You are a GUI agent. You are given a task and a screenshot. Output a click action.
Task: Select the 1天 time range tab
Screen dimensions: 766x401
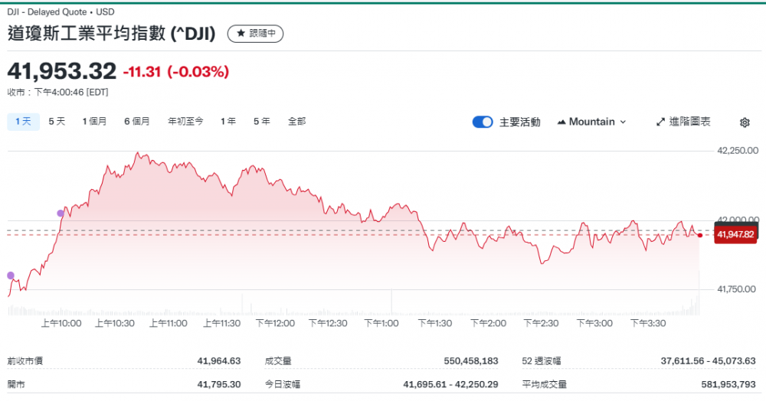point(23,121)
